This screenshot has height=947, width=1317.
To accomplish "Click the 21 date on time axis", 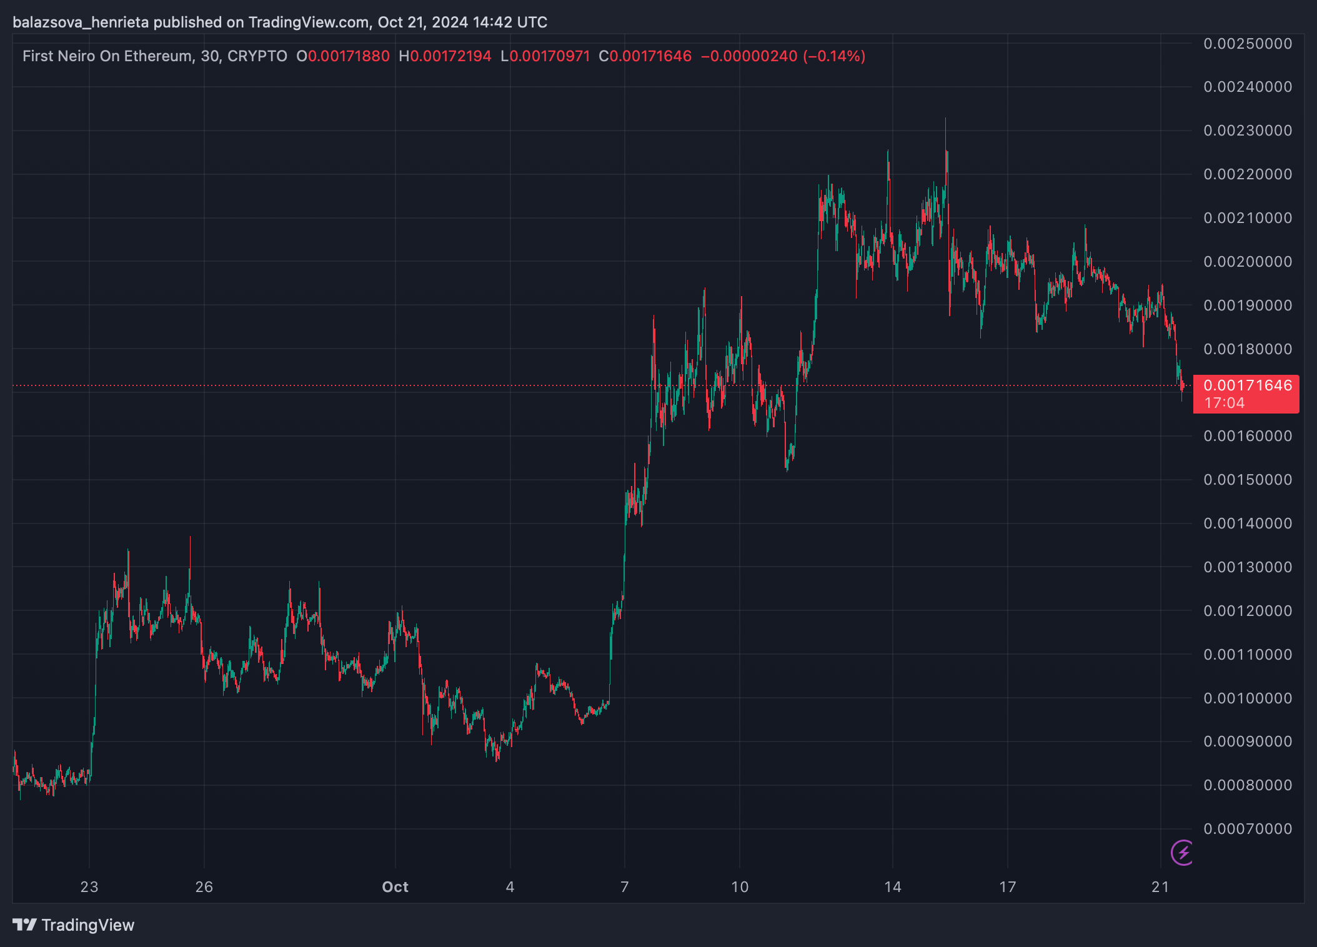I will coord(1160,887).
